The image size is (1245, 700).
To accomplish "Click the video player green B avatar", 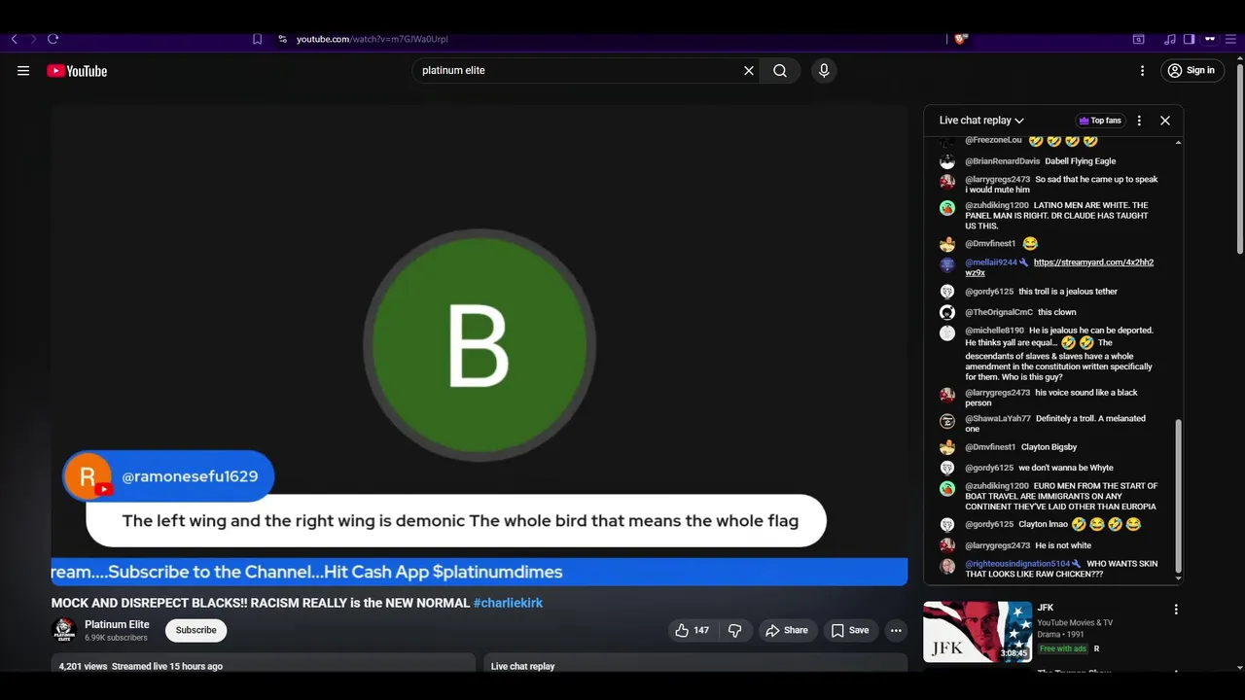I will coord(480,344).
